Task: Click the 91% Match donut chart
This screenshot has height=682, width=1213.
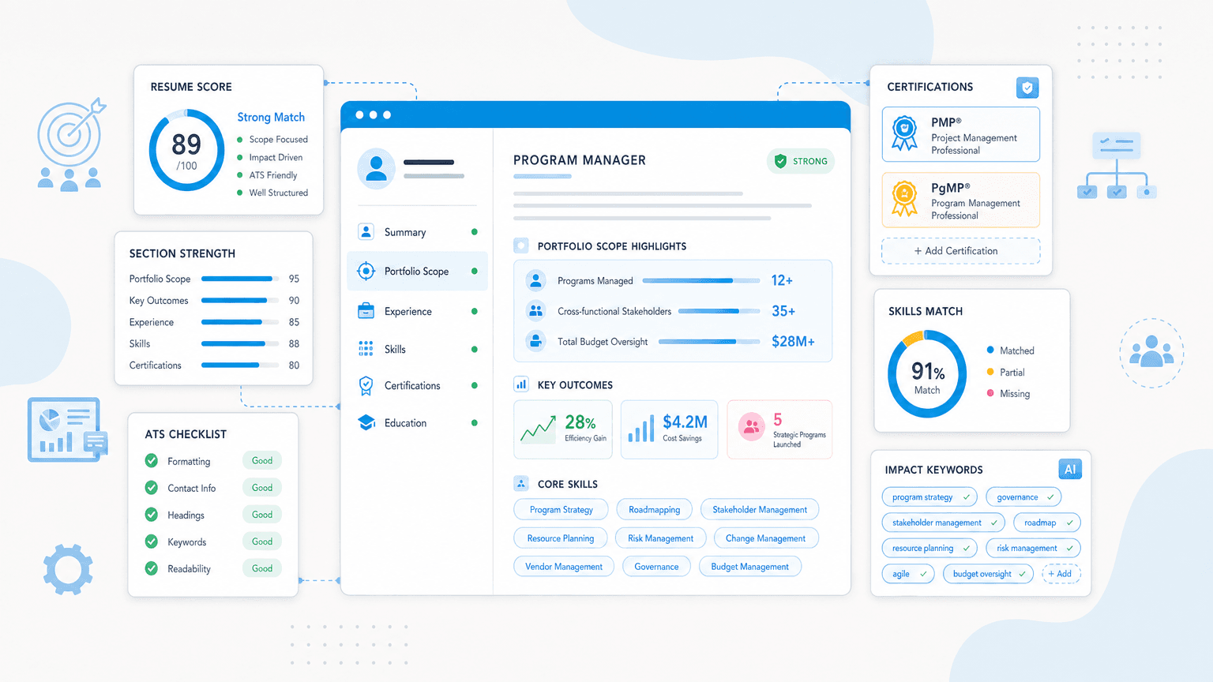Action: point(927,374)
